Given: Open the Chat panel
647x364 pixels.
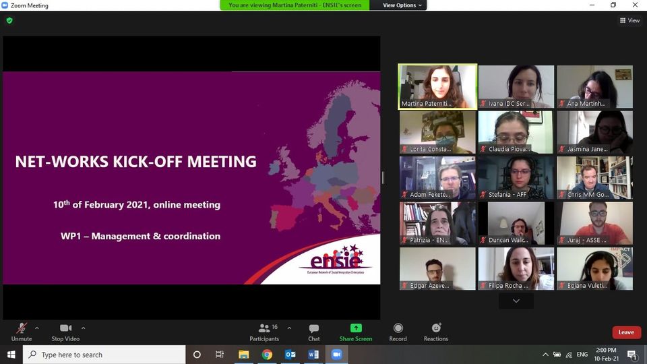Looking at the screenshot, I should pos(314,328).
